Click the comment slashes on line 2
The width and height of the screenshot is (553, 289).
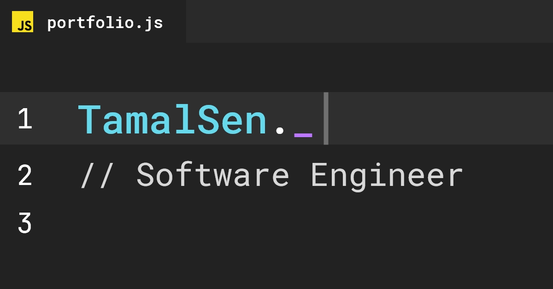[x=97, y=175]
